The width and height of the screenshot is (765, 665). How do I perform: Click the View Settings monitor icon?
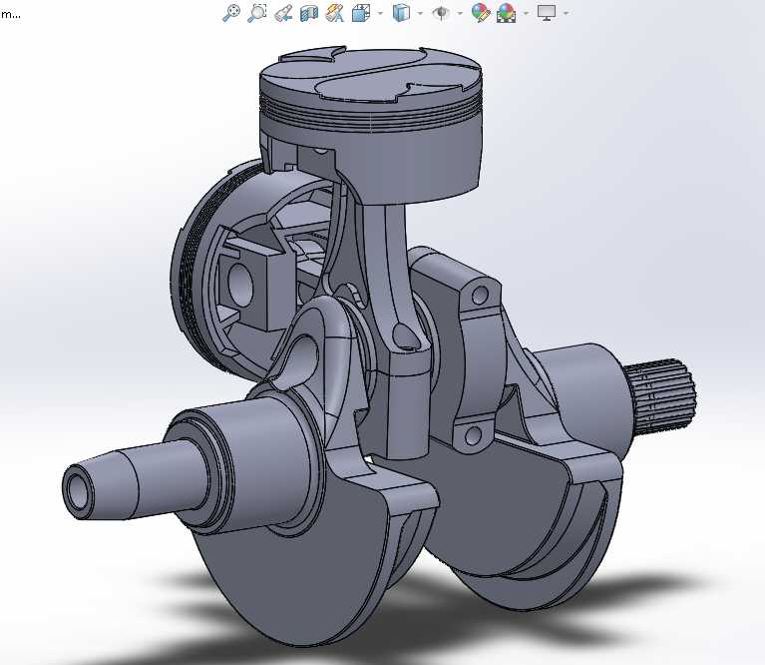[547, 13]
